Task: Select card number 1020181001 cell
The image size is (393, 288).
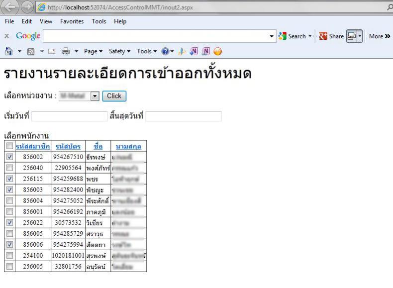Action: (68, 255)
